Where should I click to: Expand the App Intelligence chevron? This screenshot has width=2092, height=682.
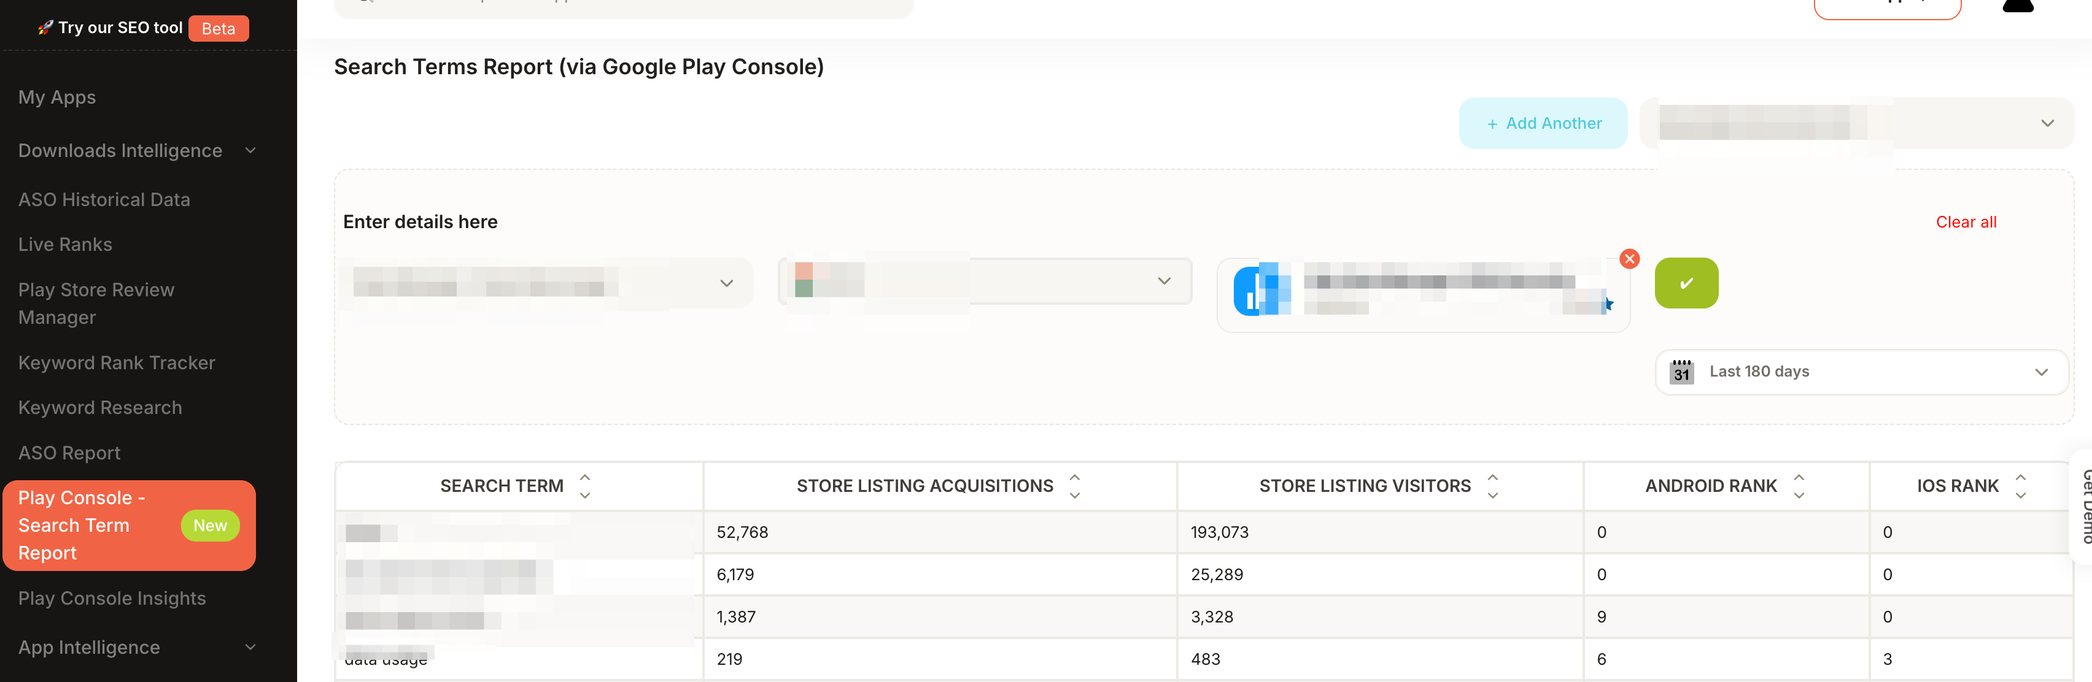tap(250, 647)
